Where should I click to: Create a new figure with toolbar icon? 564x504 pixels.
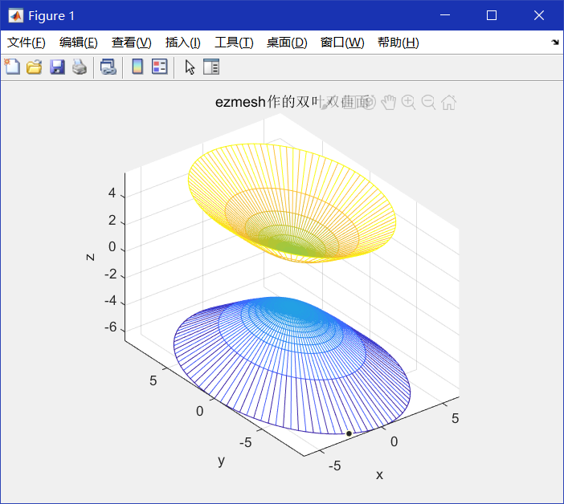(12, 67)
